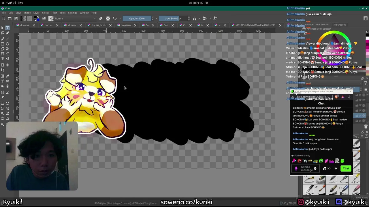Select the Crop tool
Image resolution: width=369 pixels, height=207 pixels.
click(x=3, y=70)
